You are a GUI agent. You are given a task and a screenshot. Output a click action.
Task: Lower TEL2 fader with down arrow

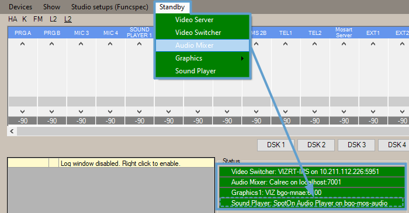[315, 112]
